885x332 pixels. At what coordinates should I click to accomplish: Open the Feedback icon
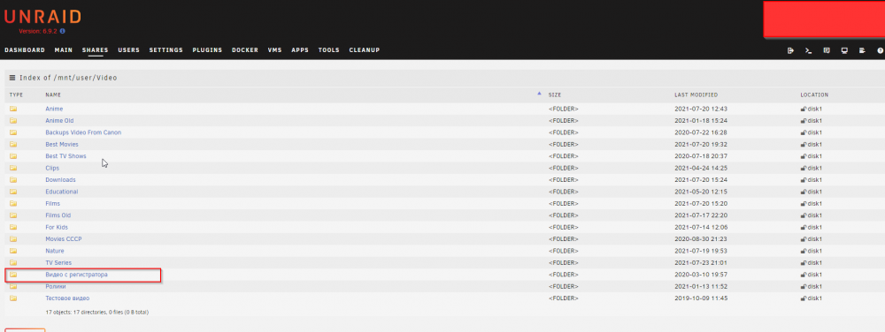coord(827,50)
